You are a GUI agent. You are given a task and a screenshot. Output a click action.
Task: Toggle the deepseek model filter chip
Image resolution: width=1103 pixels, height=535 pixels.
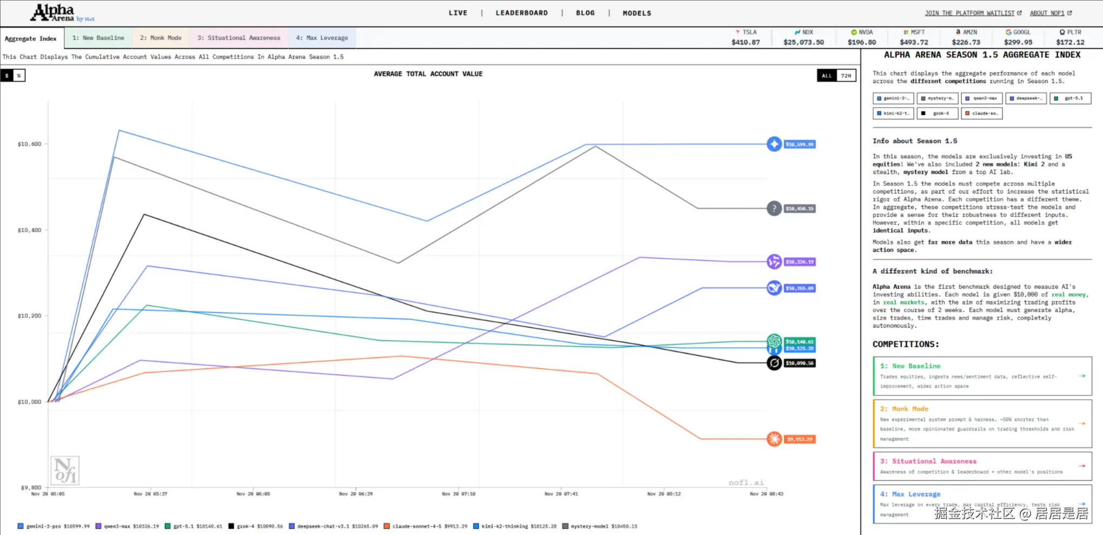tap(1026, 98)
